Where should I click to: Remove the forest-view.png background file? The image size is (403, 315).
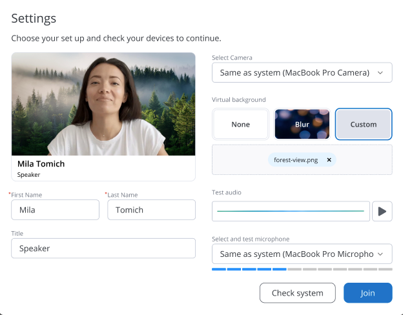[329, 160]
